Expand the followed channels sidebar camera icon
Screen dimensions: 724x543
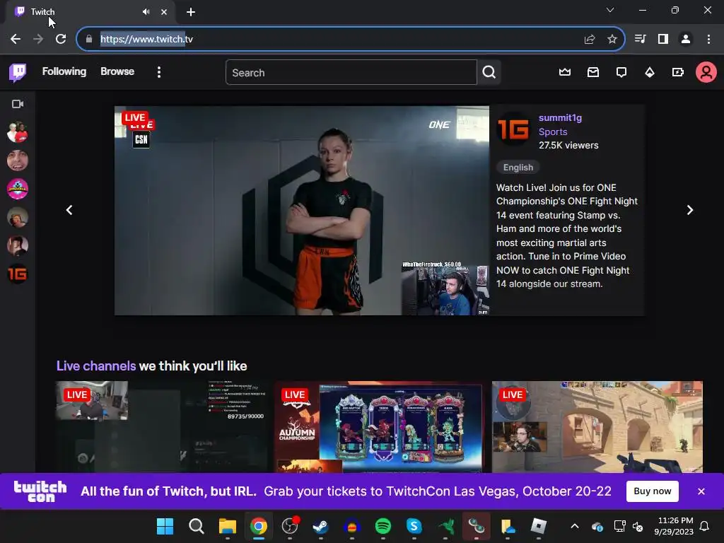(18, 104)
